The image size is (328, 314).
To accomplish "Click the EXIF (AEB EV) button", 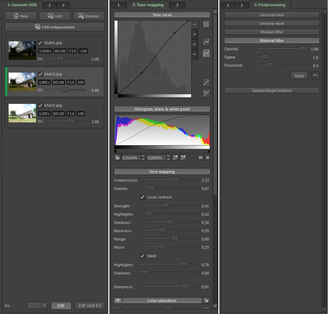I will 90,306.
